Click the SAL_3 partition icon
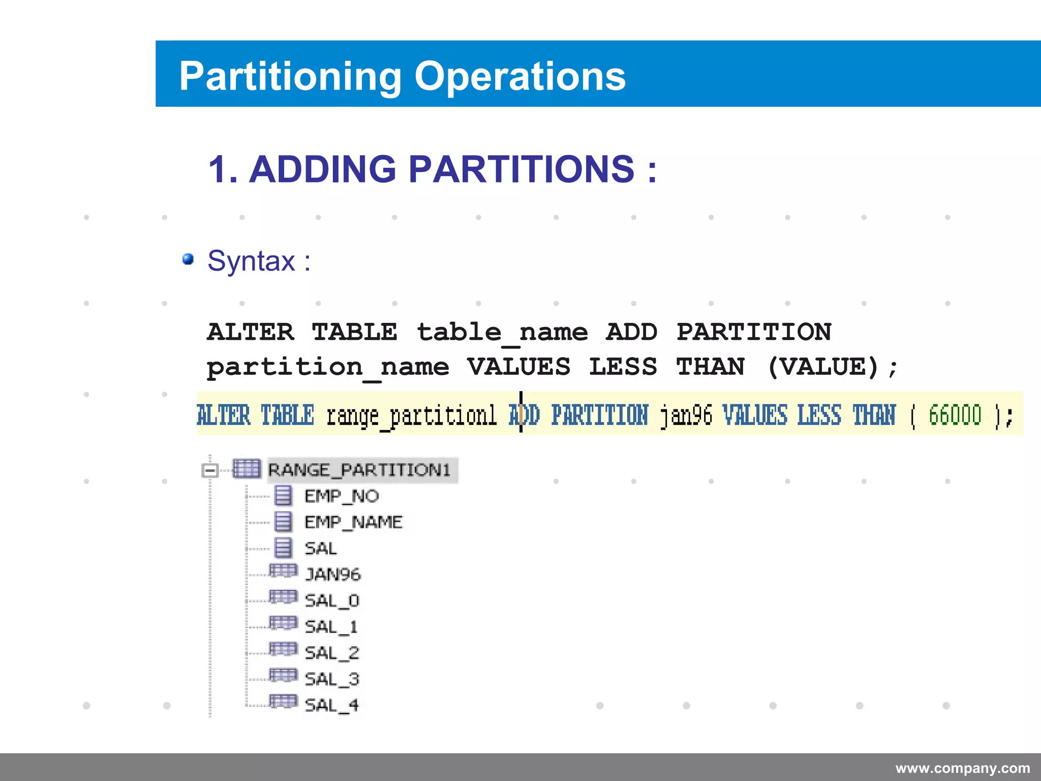This screenshot has width=1041, height=781. [x=283, y=675]
